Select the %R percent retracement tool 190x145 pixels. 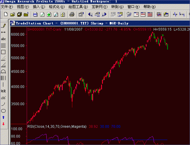pos(4,91)
